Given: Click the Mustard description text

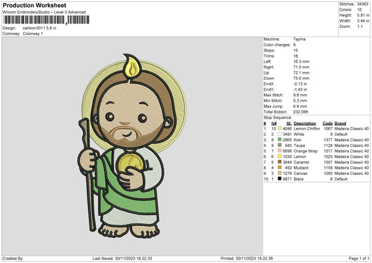Looking at the screenshot, I should [x=301, y=168].
